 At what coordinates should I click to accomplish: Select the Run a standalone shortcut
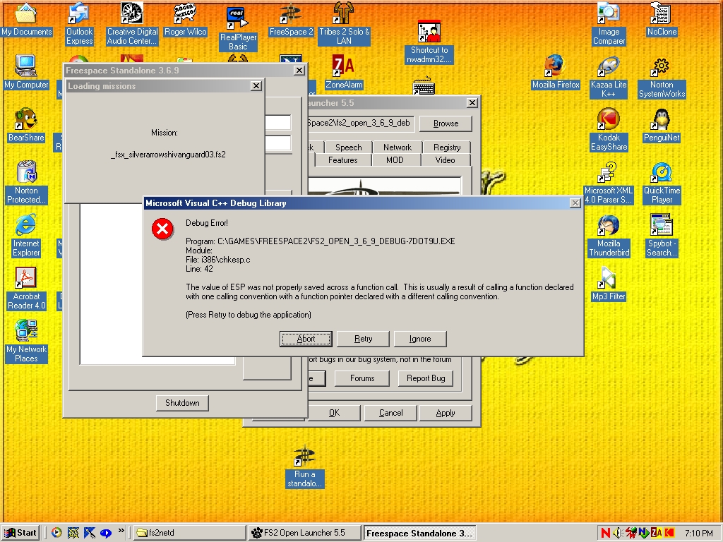[304, 466]
